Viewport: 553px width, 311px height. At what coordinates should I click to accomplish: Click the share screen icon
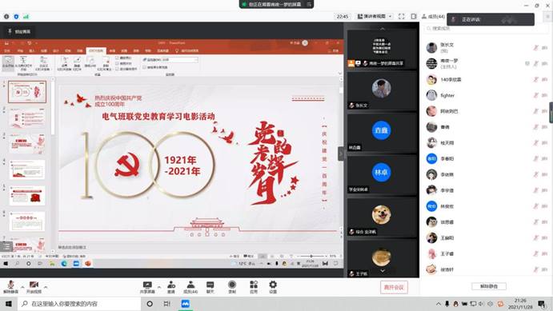tap(147, 287)
